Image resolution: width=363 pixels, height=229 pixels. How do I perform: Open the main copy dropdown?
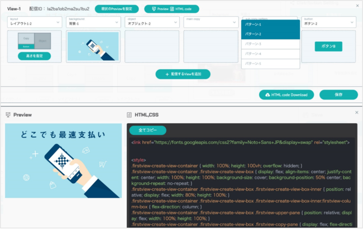211,22
